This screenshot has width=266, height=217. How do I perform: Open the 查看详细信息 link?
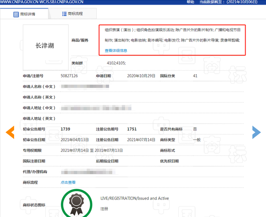(116, 50)
